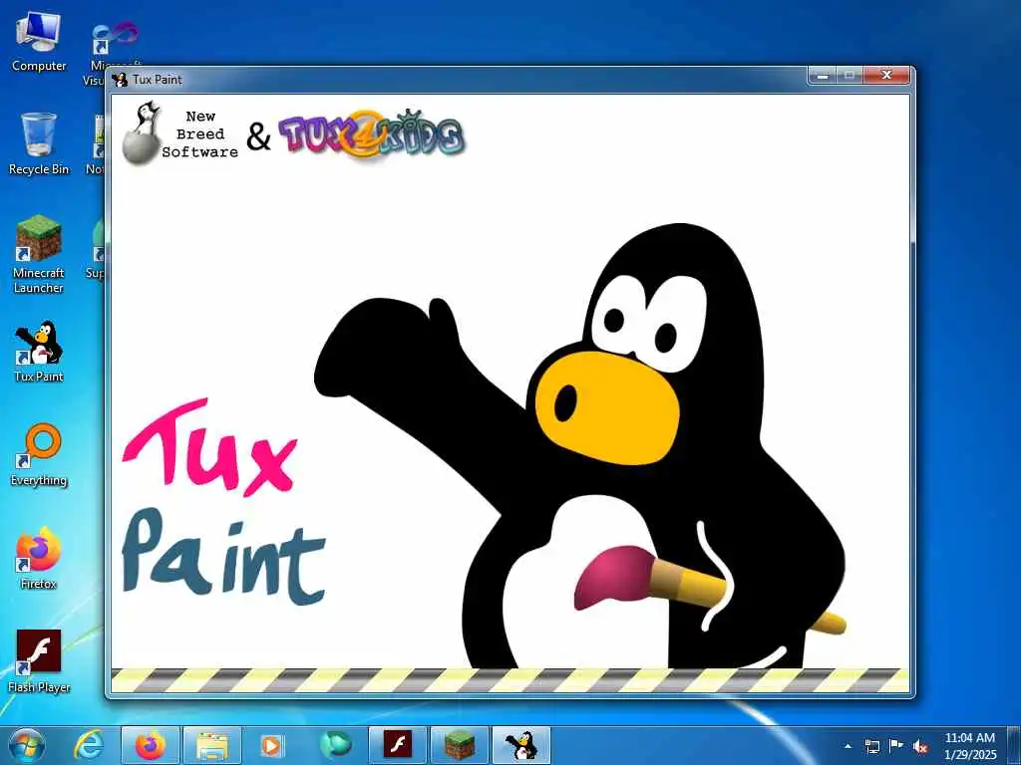Click the muted volume tray icon

coord(920,746)
